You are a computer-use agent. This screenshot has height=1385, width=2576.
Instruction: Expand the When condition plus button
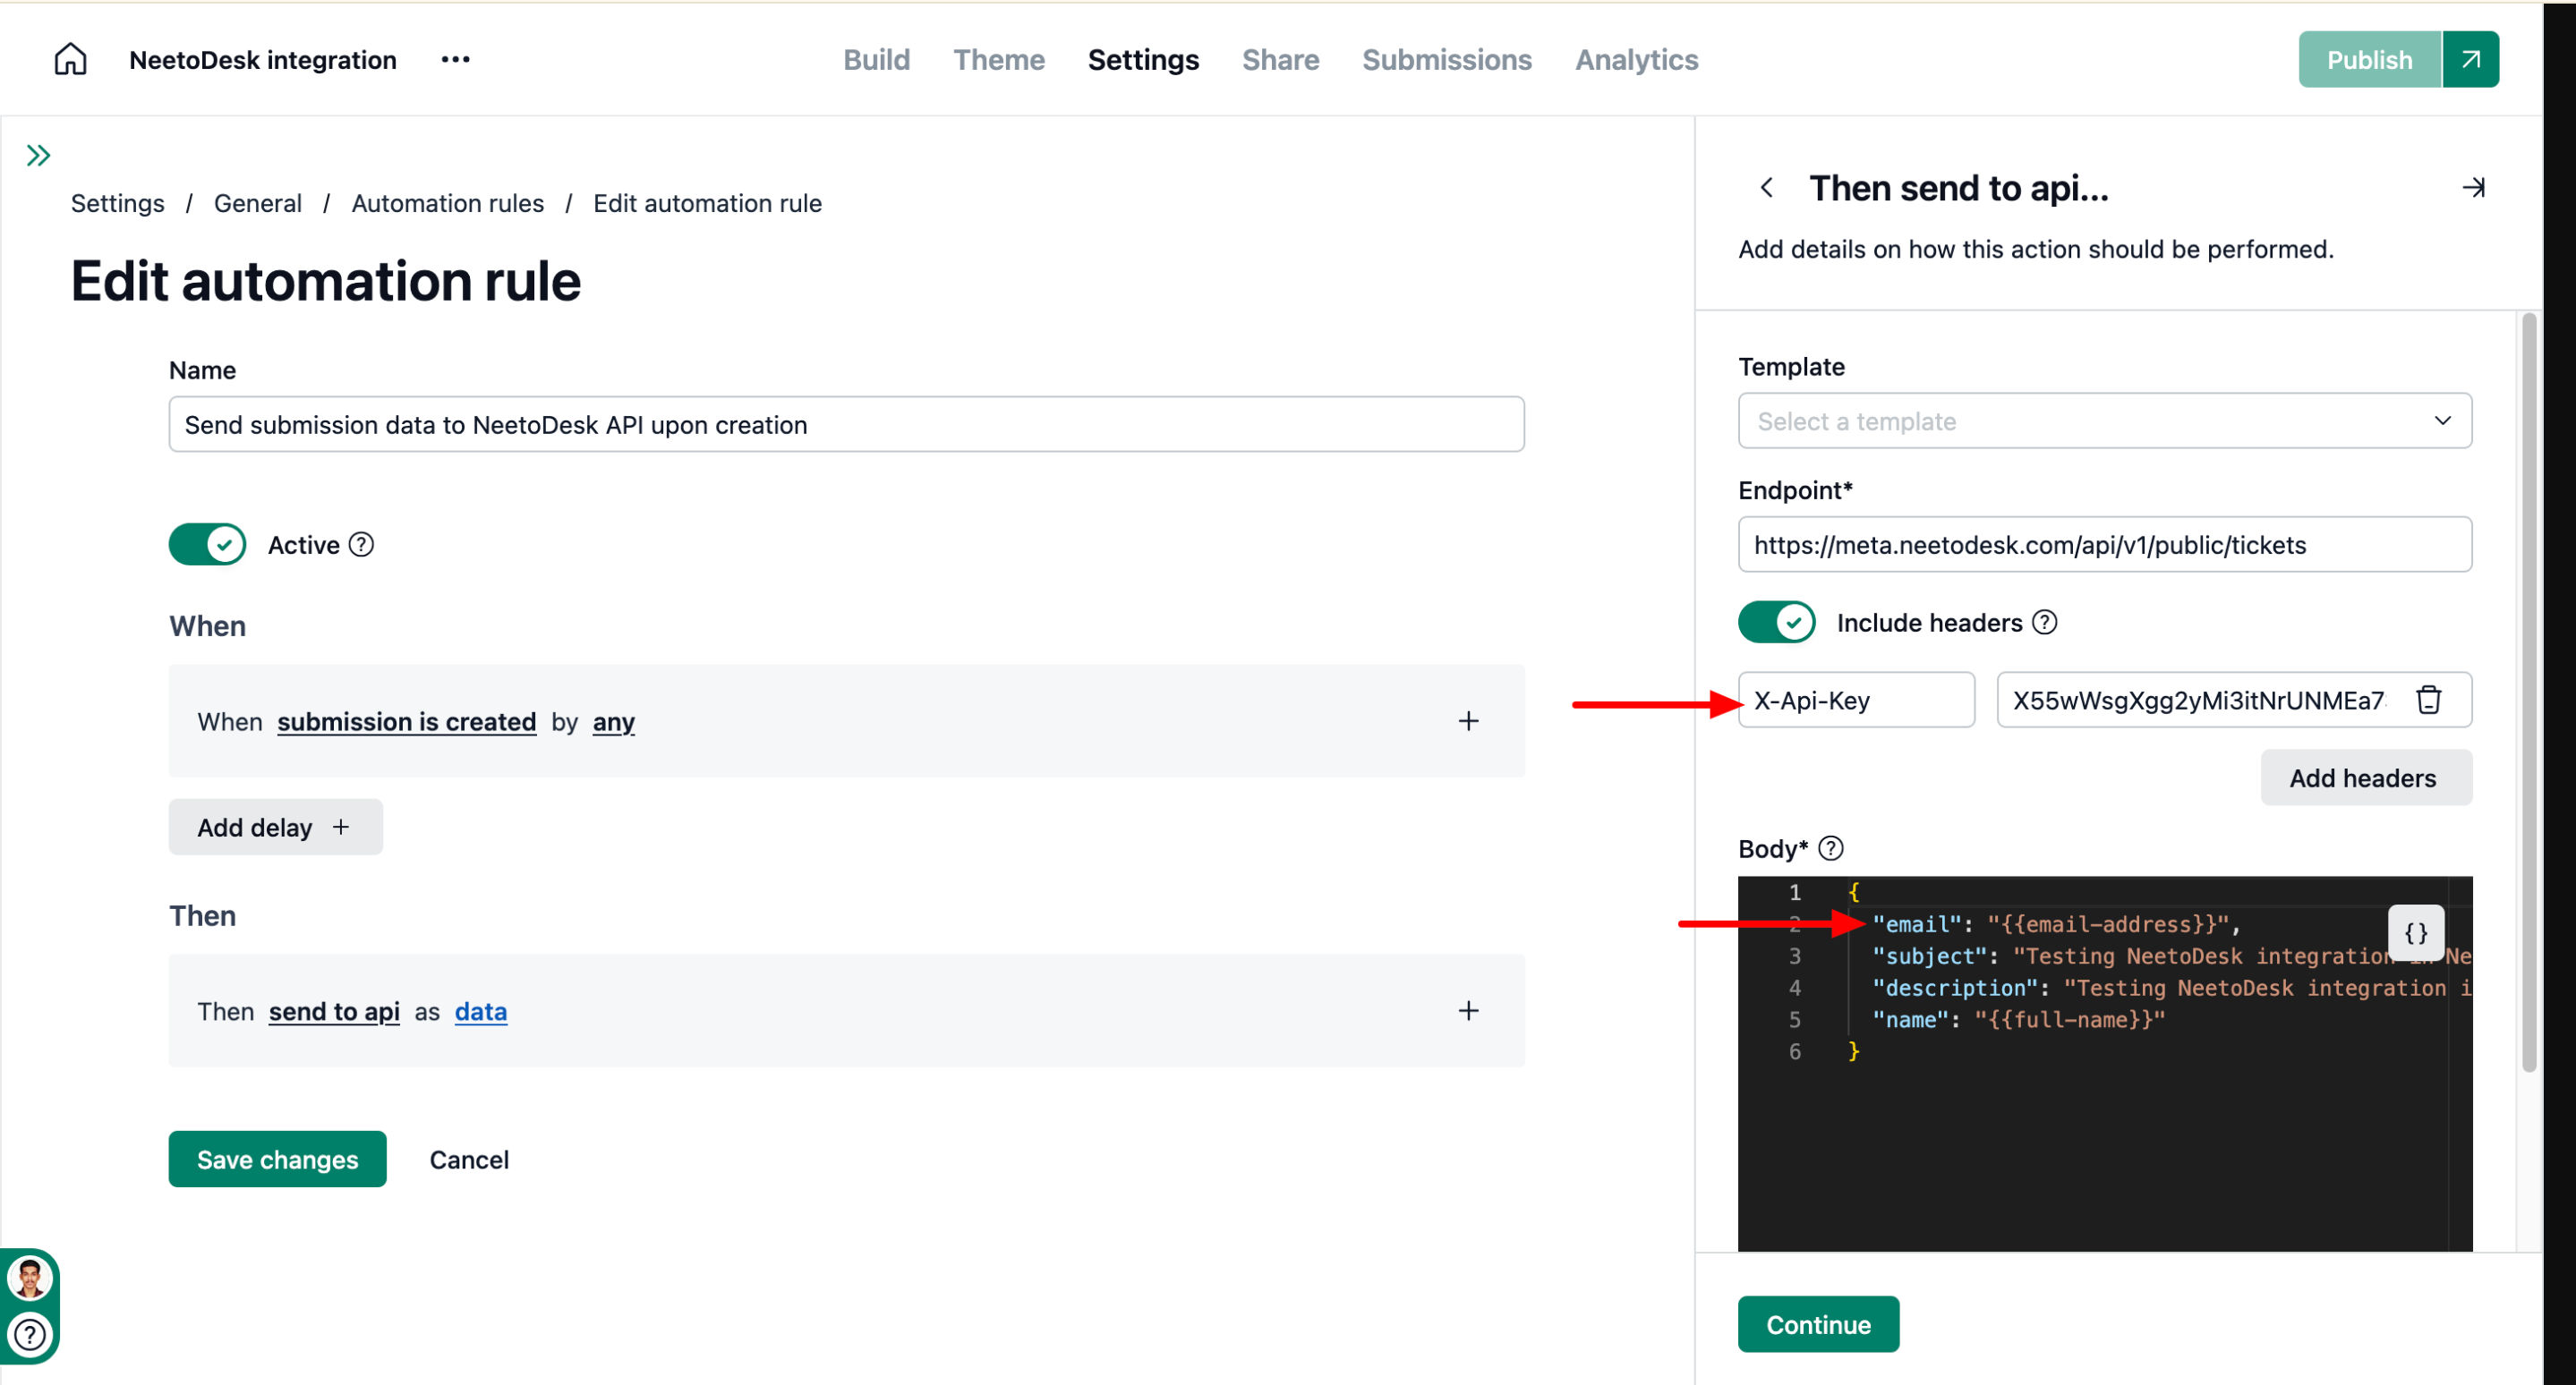pos(1467,721)
